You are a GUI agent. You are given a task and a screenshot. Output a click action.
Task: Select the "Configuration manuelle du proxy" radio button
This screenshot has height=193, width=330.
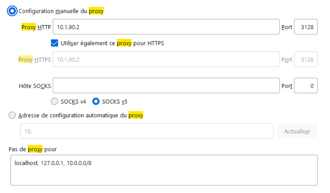click(12, 11)
